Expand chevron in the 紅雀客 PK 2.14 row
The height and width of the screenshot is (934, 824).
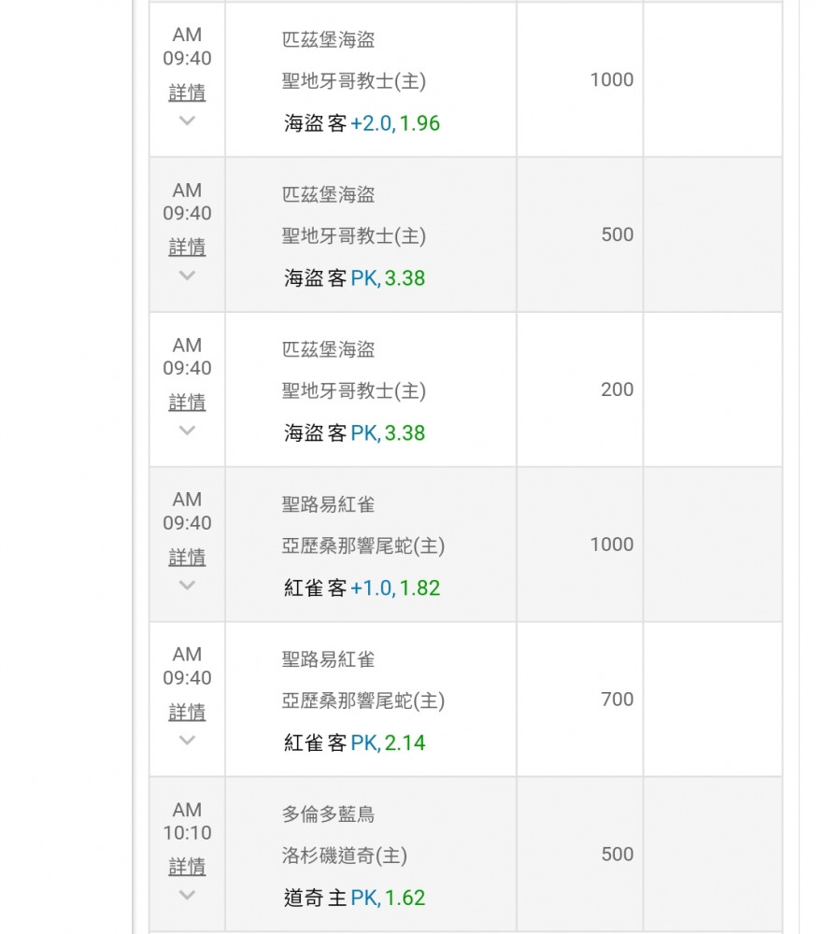pos(187,741)
